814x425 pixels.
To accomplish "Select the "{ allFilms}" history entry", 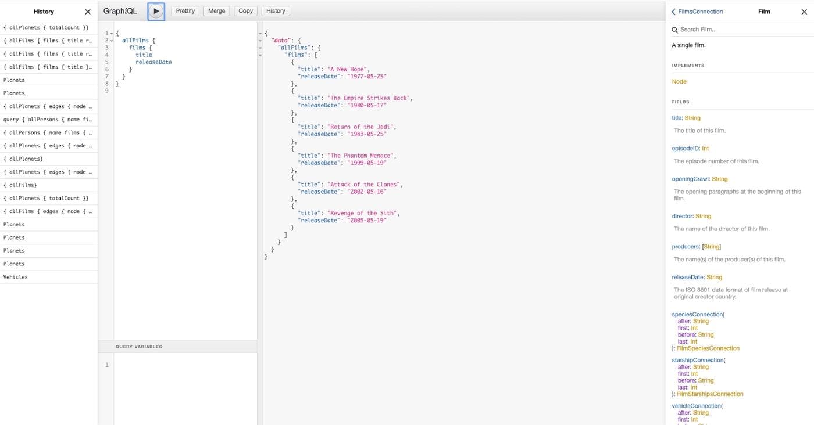I will 20,185.
